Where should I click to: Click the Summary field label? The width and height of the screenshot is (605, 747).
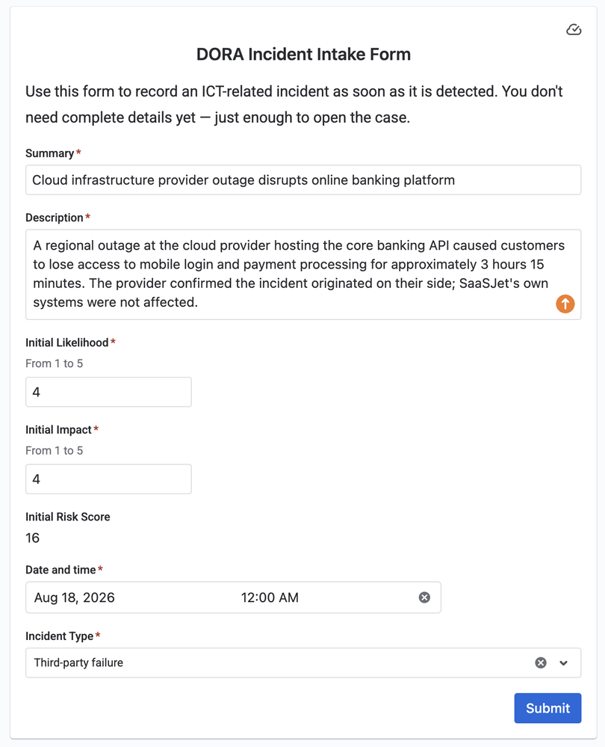49,153
